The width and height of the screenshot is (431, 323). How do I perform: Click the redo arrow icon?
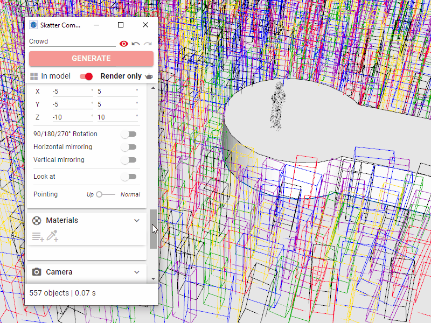(x=147, y=44)
